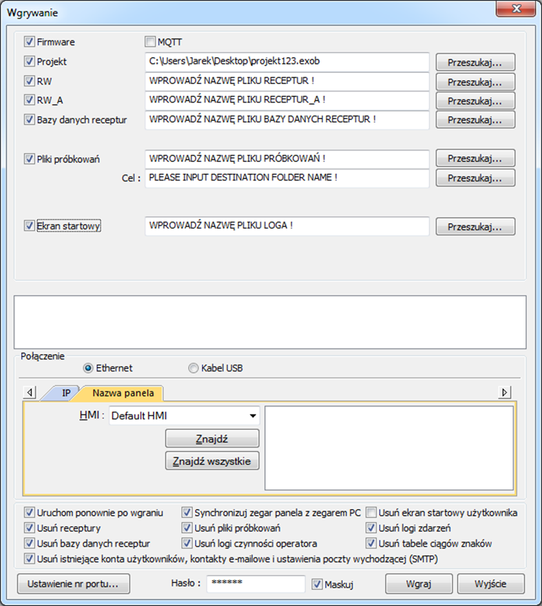Toggle Synchronizuj zegar panela z zegarem PC
Image resolution: width=542 pixels, height=606 pixels.
click(187, 512)
